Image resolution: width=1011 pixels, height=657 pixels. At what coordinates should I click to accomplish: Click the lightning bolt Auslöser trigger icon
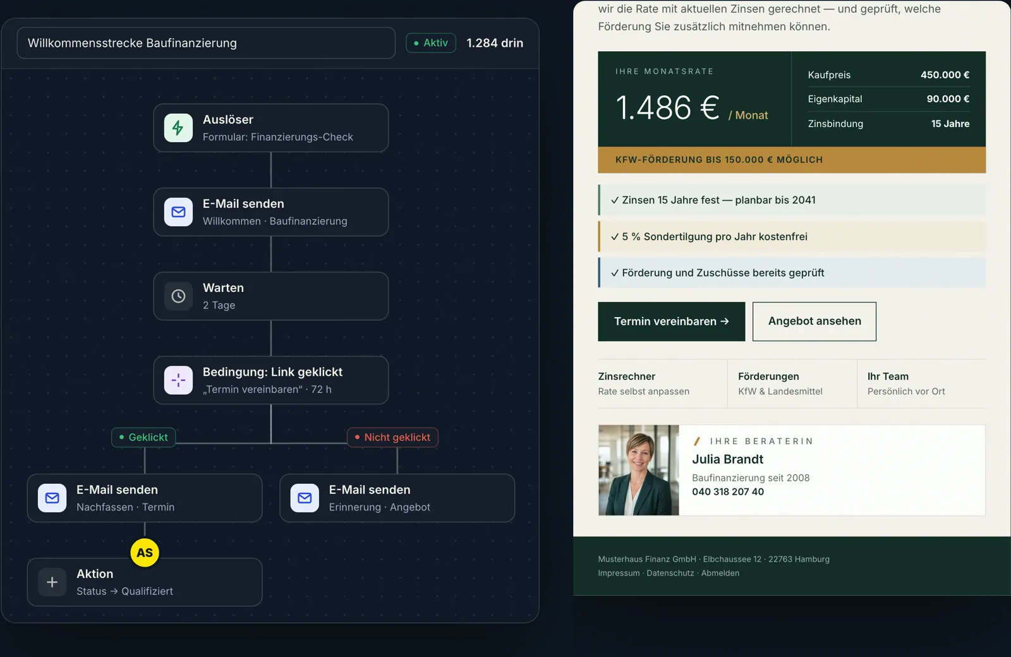click(178, 128)
